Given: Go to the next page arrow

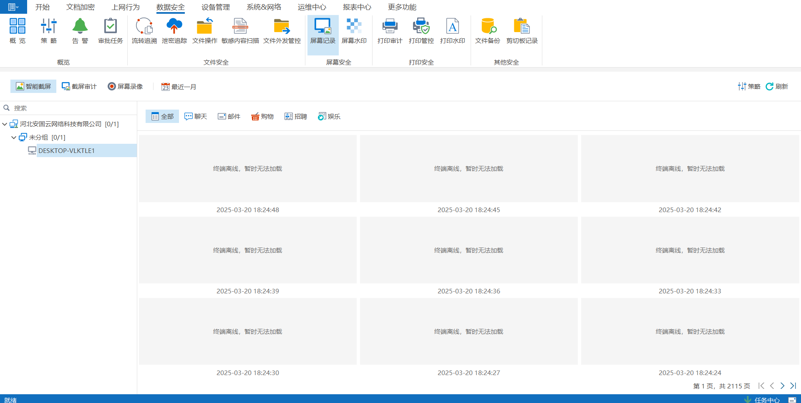Looking at the screenshot, I should (782, 386).
